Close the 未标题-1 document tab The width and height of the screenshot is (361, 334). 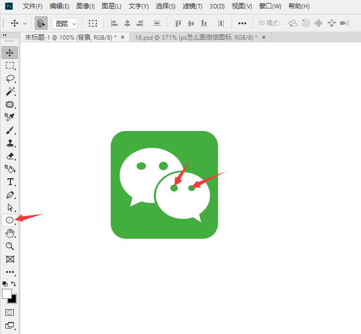point(123,37)
